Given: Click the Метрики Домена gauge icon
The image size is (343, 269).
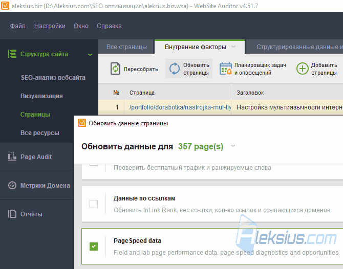Looking at the screenshot, I should 12,185.
